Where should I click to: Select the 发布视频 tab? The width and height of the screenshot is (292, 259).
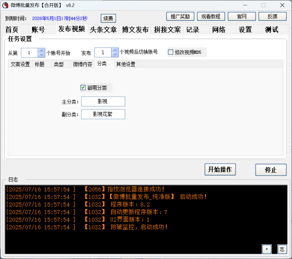pos(72,29)
